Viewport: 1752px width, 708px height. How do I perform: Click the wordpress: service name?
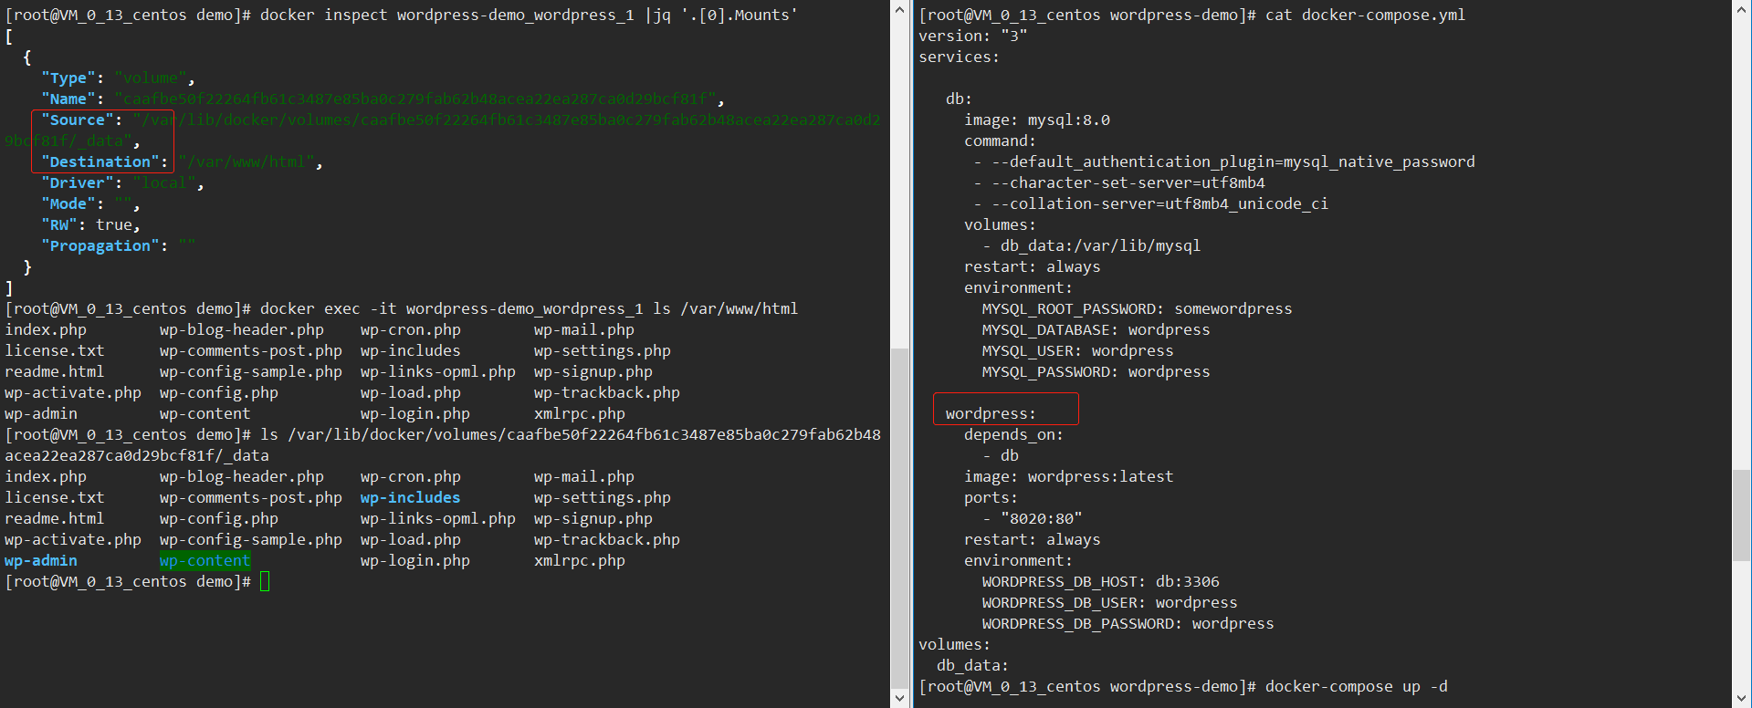tap(991, 413)
